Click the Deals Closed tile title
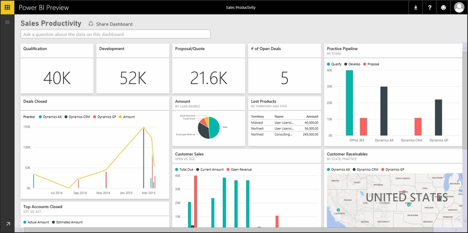468x233 pixels. click(x=35, y=101)
